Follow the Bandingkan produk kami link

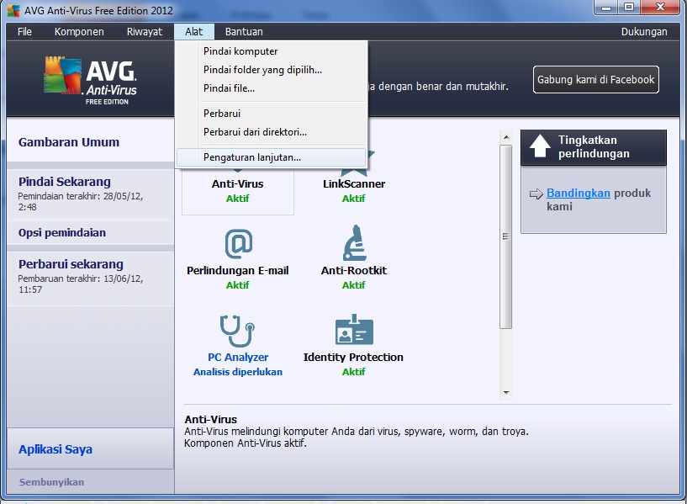[x=578, y=193]
